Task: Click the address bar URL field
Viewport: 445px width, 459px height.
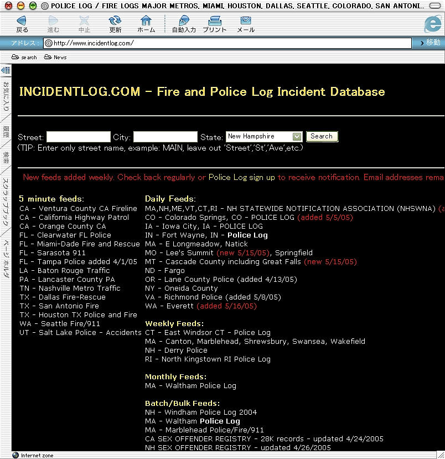Action: point(227,43)
